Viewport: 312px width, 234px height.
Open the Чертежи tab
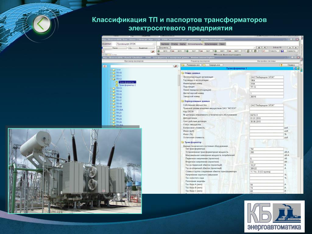pos(165,44)
